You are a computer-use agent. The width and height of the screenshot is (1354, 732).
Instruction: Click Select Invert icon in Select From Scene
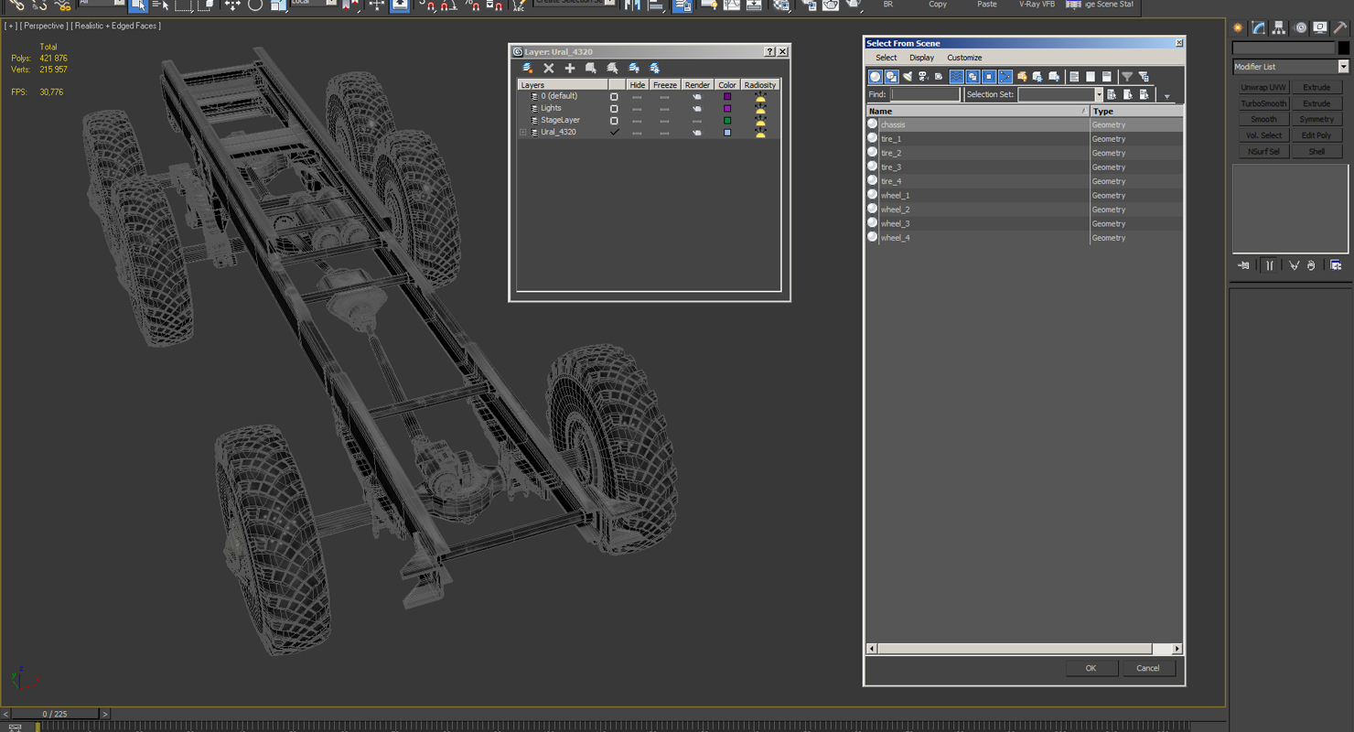click(x=1107, y=77)
